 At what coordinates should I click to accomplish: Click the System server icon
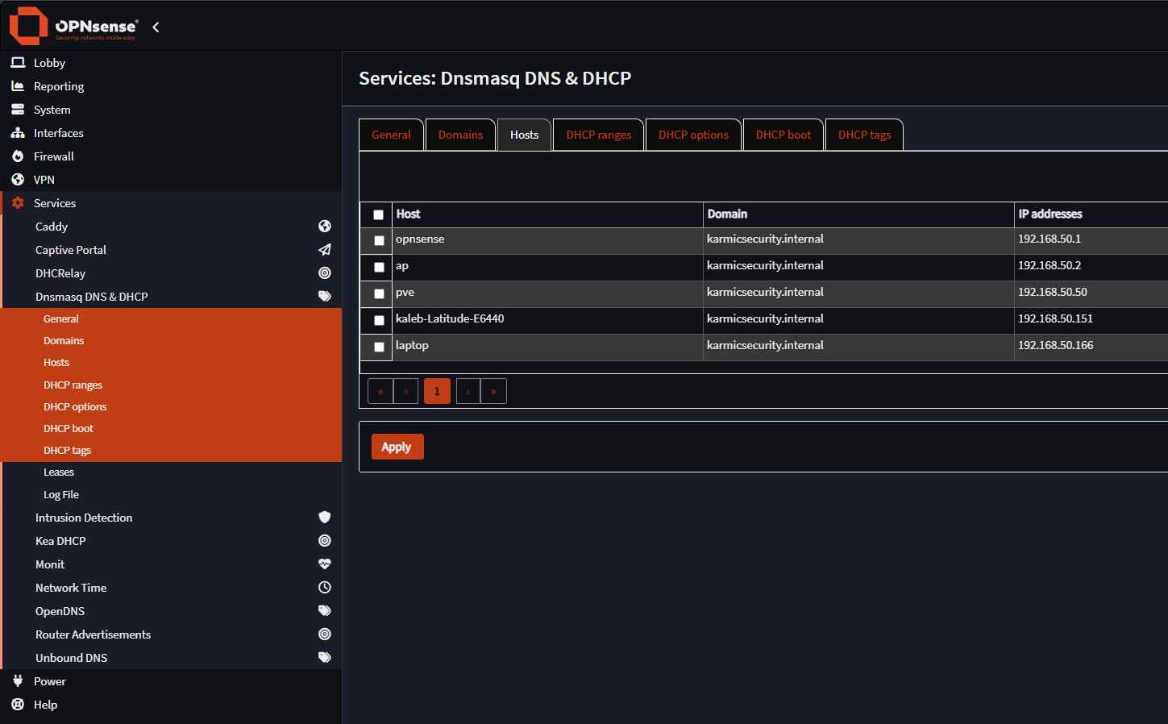coord(18,109)
